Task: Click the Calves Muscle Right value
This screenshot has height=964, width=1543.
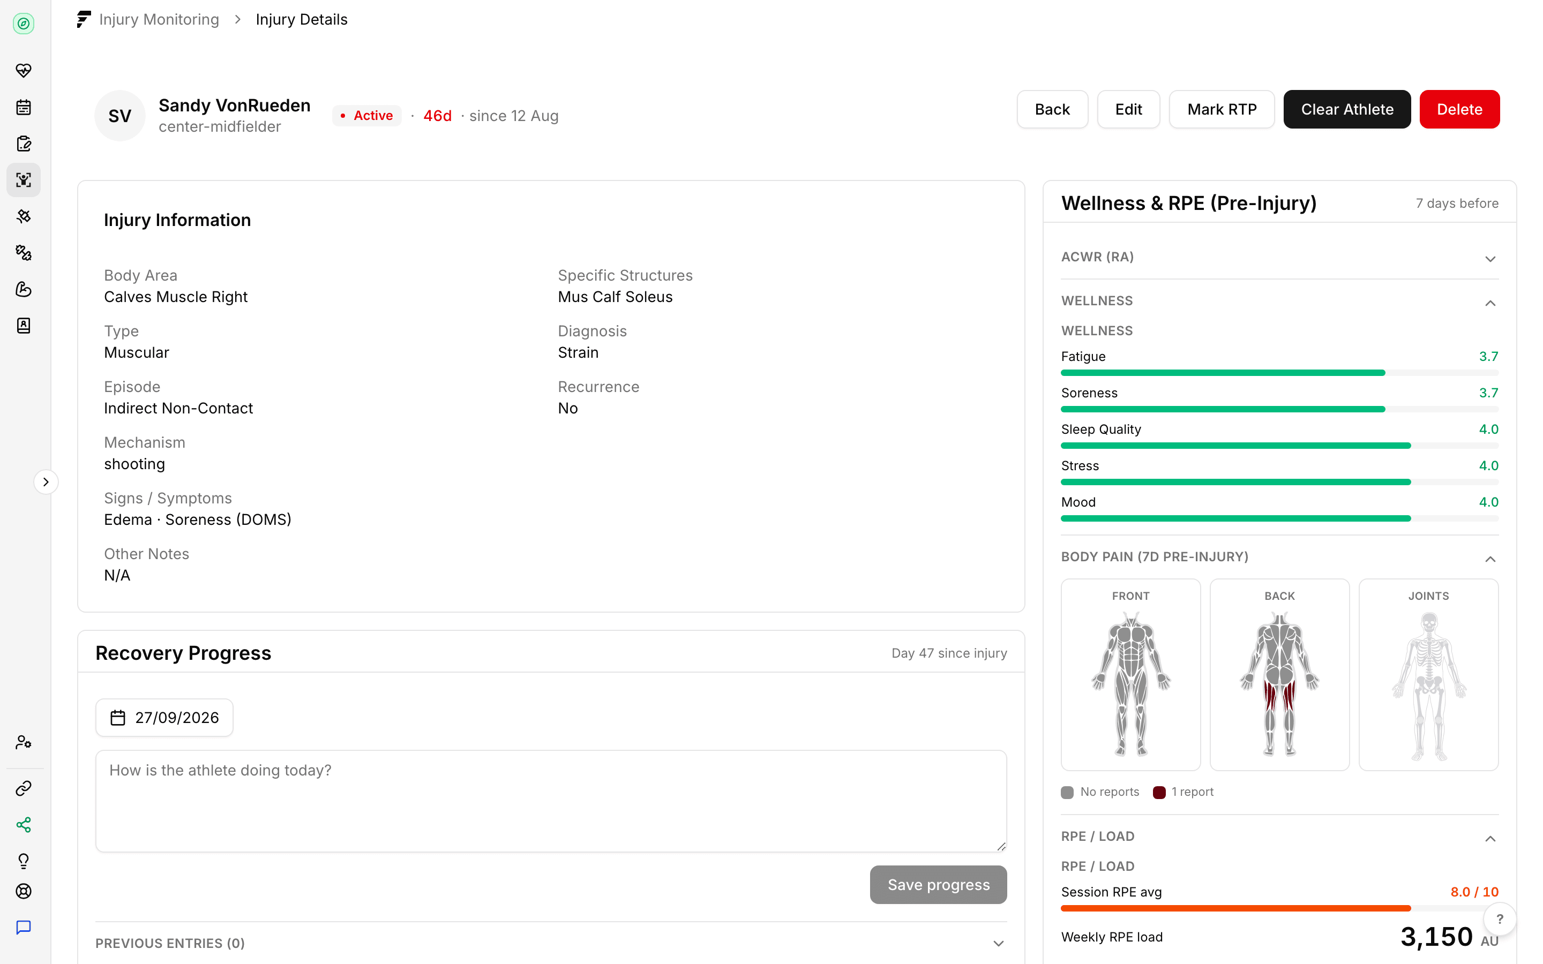Action: [x=176, y=297]
